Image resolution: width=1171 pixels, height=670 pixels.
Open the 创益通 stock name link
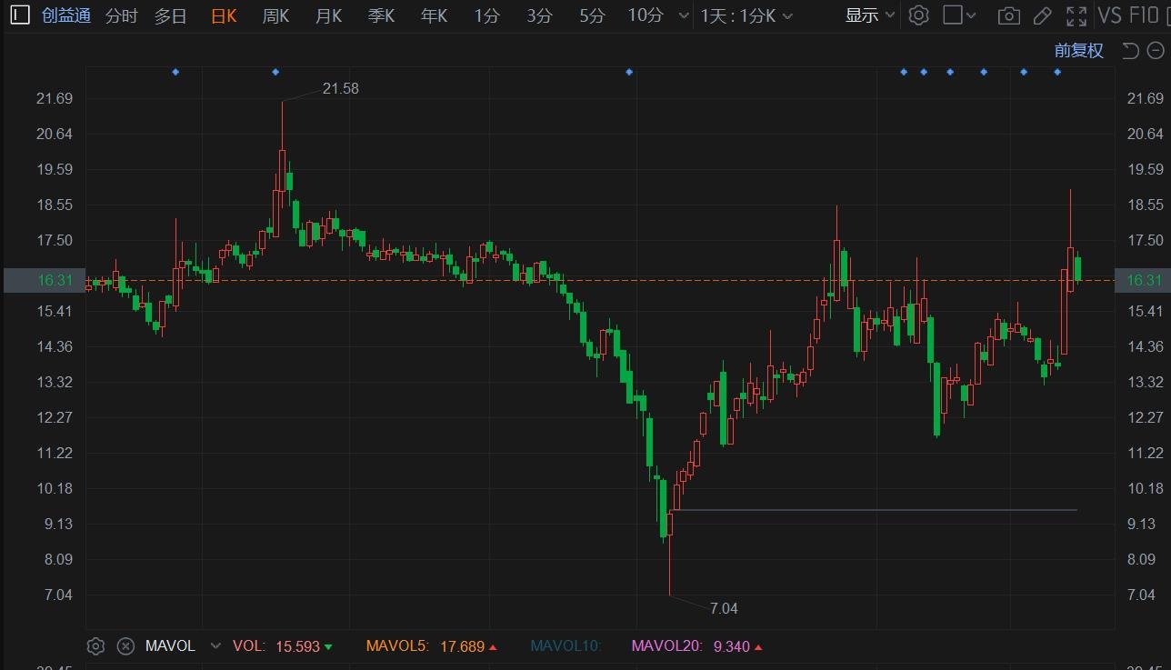tap(66, 15)
